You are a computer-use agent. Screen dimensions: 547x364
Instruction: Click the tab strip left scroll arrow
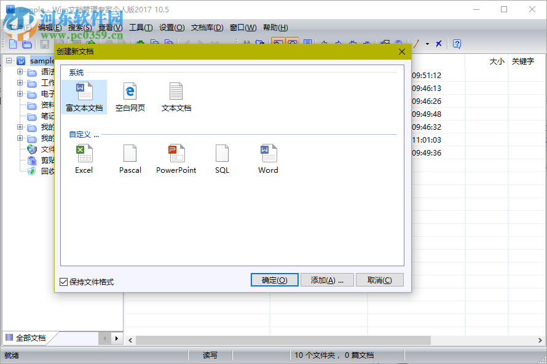[104, 338]
